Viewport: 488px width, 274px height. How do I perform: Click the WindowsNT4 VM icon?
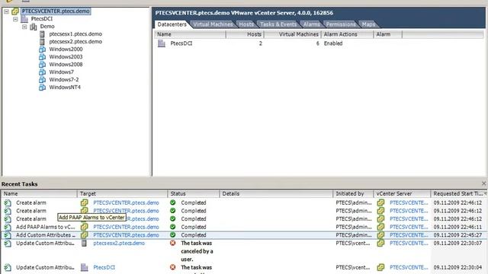click(x=43, y=88)
